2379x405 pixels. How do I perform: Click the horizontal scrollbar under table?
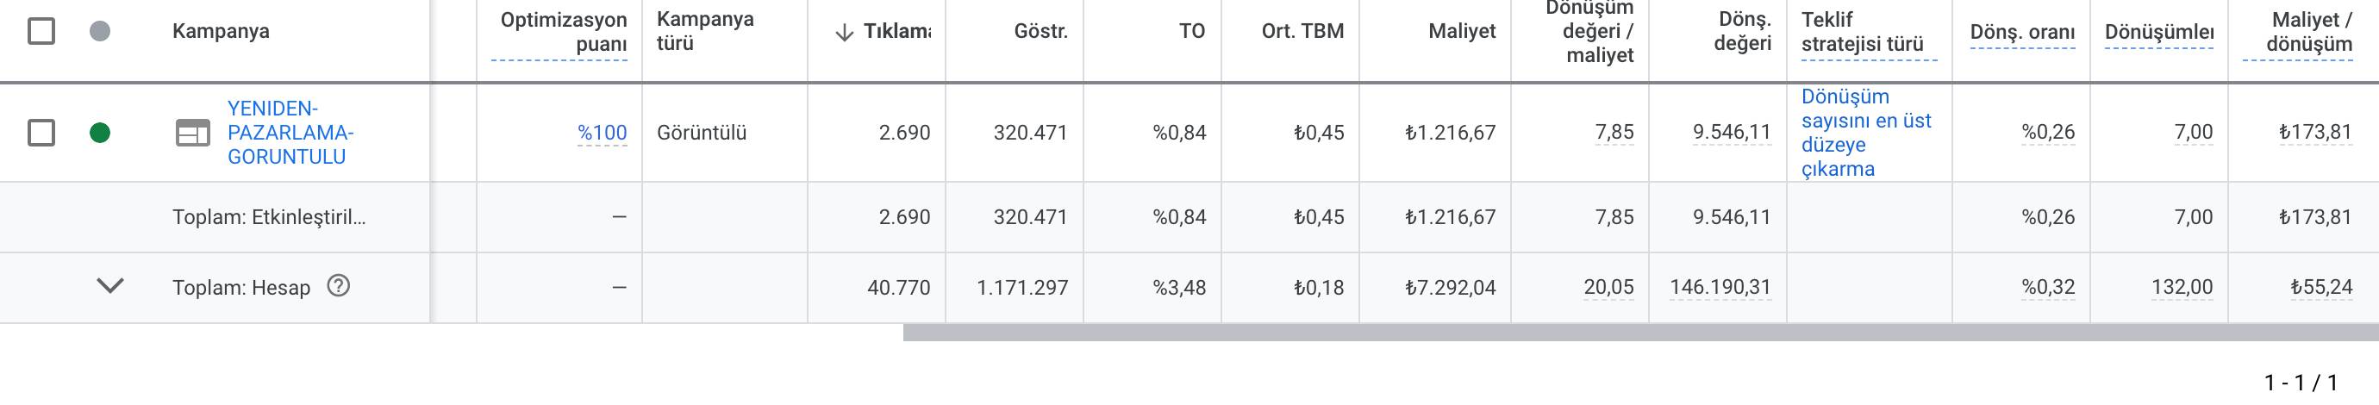click(1640, 333)
